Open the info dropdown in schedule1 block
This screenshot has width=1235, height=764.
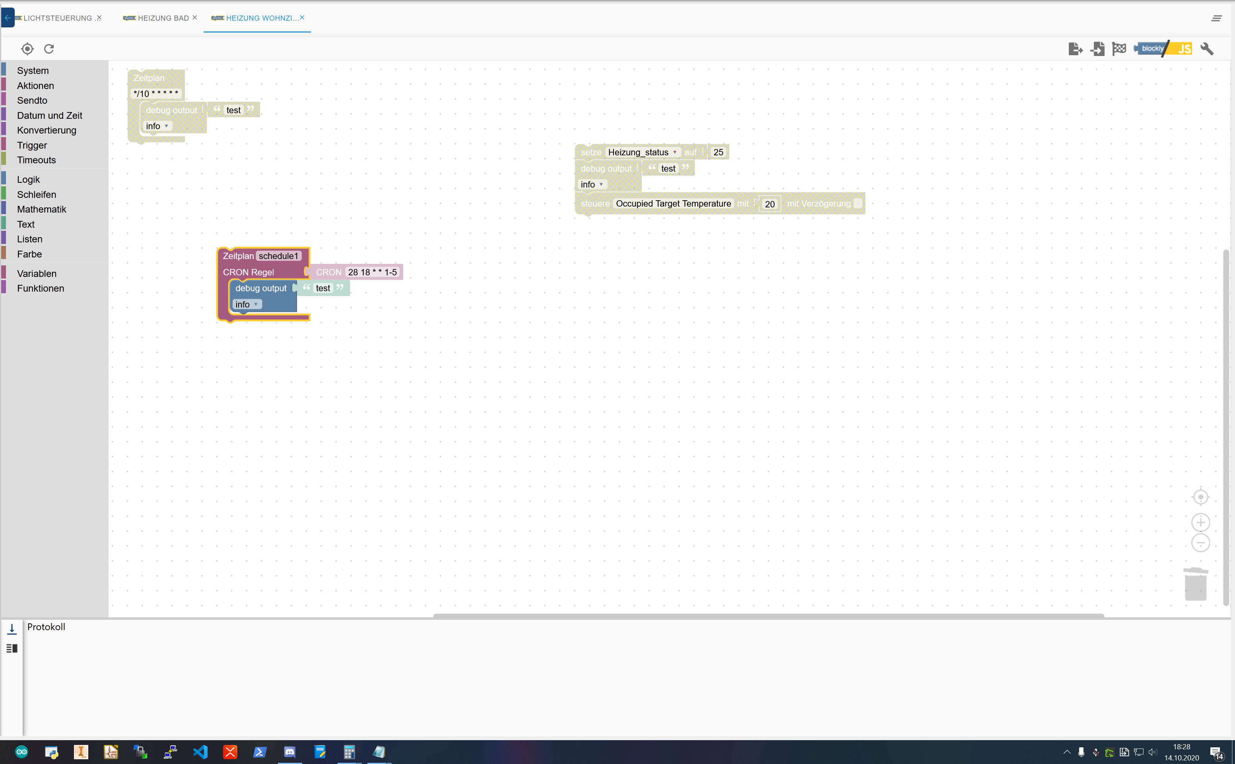[x=247, y=304]
